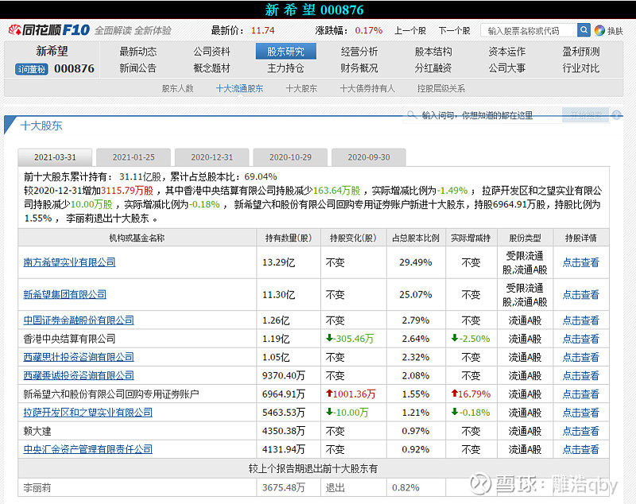Click 点击查看 for 赖大建 row
This screenshot has width=636, height=504.
tap(581, 431)
